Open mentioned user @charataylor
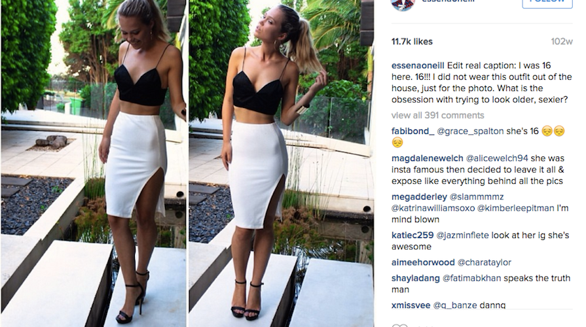This screenshot has width=586, height=327. [485, 262]
